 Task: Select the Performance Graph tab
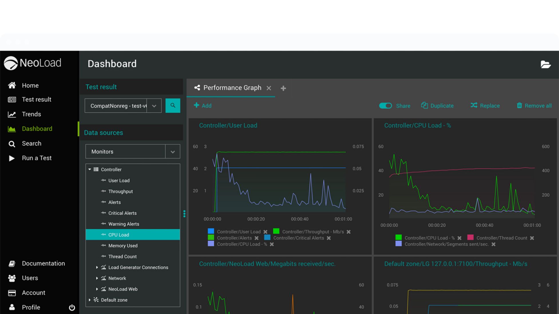[232, 88]
